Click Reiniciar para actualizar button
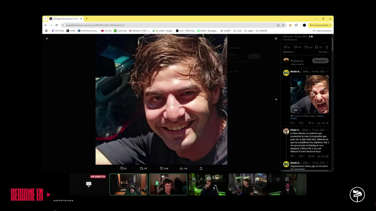Screen dimensions: 376x211 320,25
